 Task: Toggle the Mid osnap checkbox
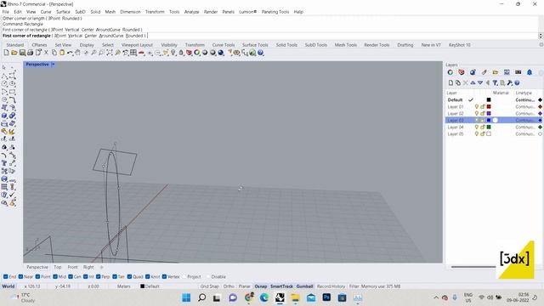[55, 277]
